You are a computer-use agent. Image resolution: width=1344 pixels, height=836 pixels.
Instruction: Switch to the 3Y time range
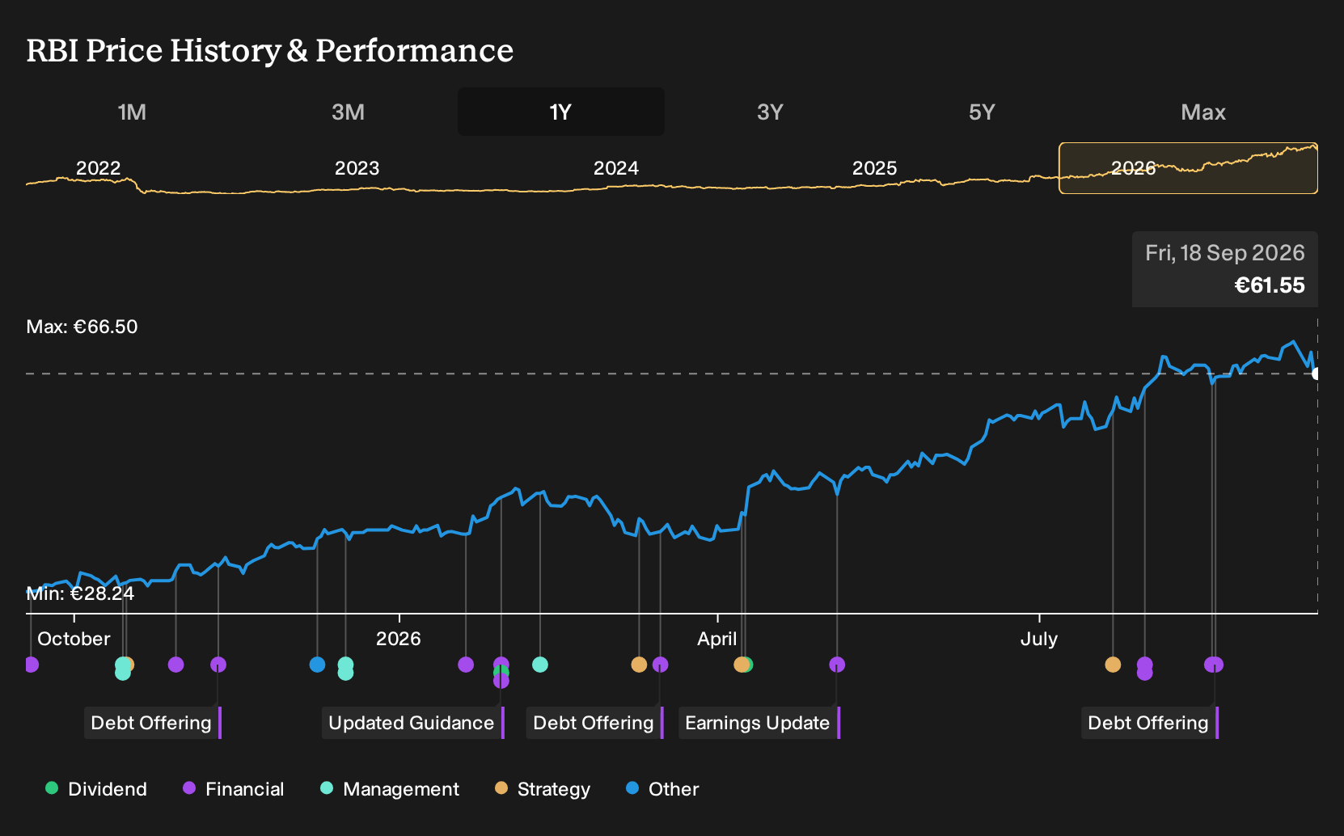tap(770, 112)
